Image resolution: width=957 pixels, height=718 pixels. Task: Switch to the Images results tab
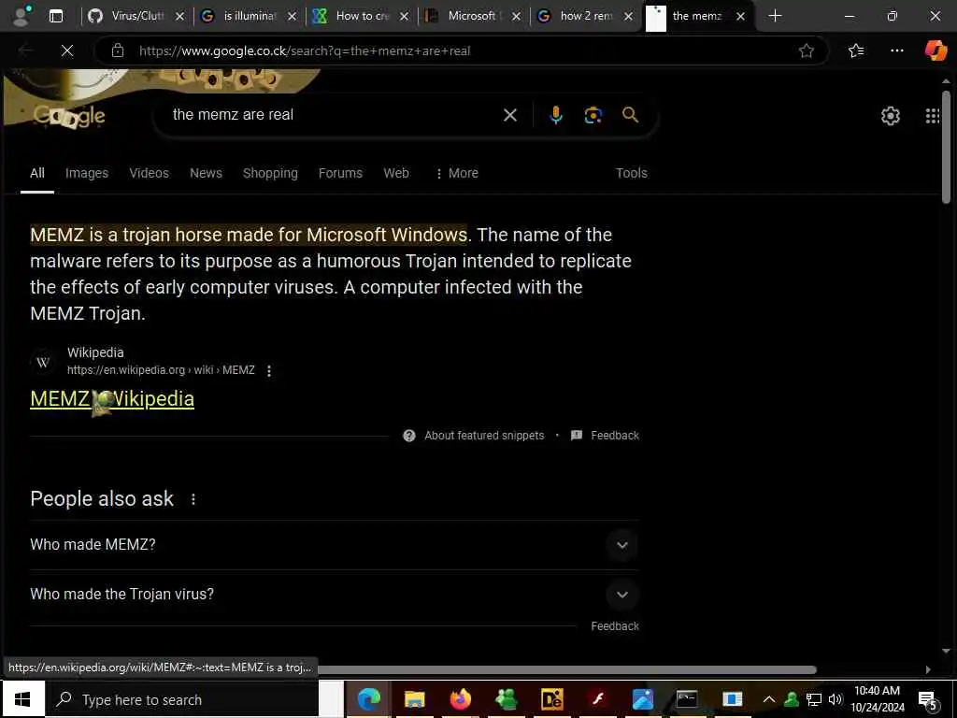pos(87,173)
